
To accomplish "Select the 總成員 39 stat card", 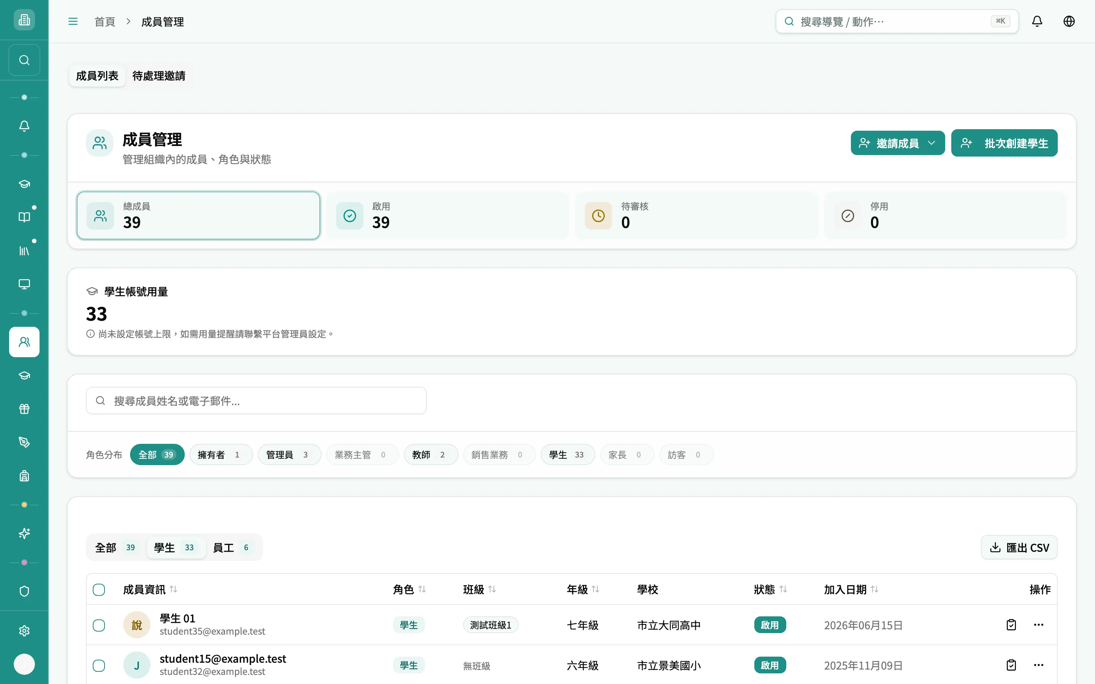I will 198,215.
